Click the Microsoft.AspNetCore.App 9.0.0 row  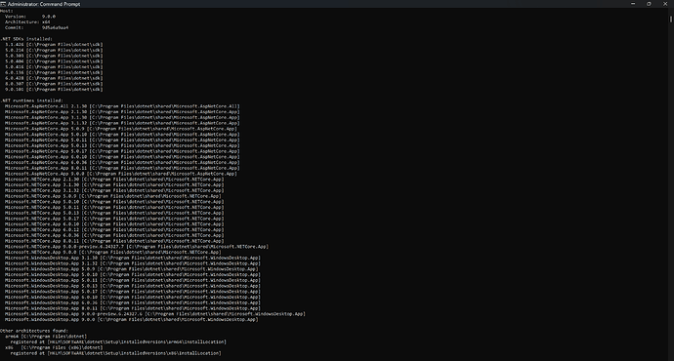click(121, 174)
